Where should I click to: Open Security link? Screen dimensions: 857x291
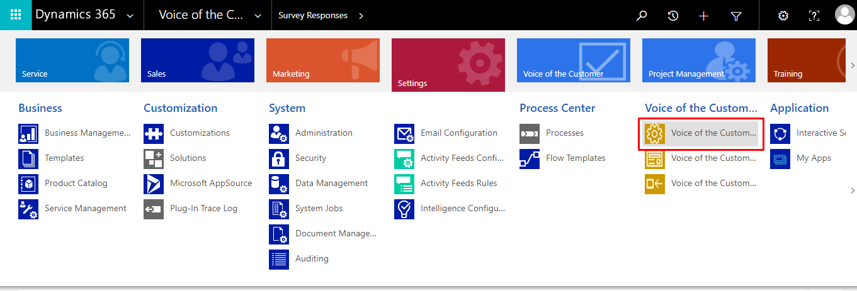(311, 158)
